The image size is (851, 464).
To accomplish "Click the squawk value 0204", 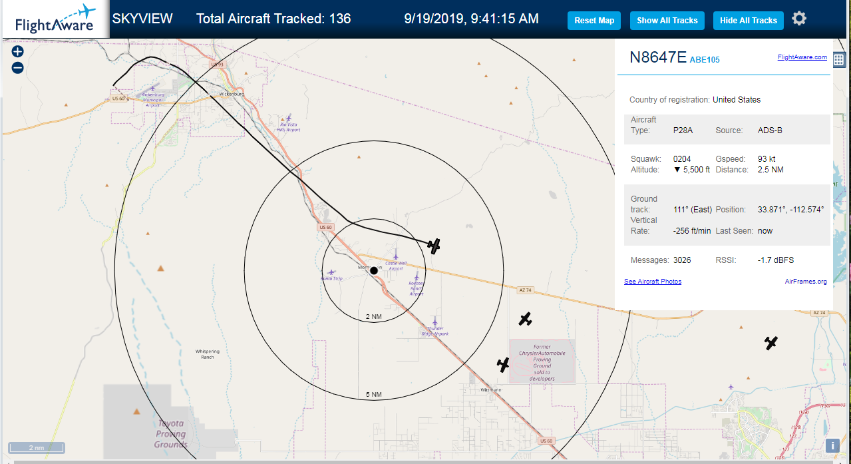I will click(682, 159).
